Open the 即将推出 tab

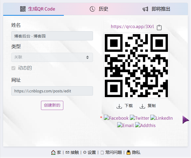click(x=156, y=9)
